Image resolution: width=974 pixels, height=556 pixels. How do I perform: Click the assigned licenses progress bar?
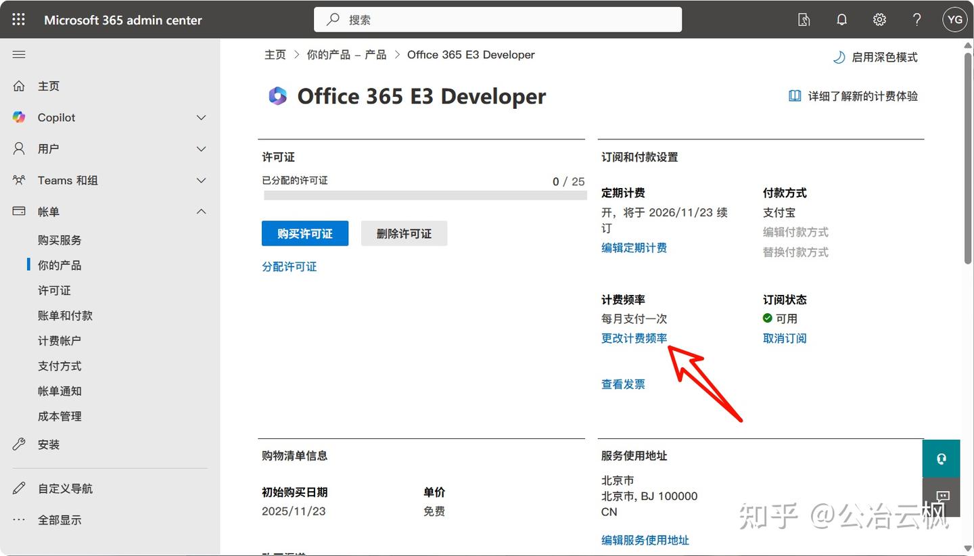(425, 195)
